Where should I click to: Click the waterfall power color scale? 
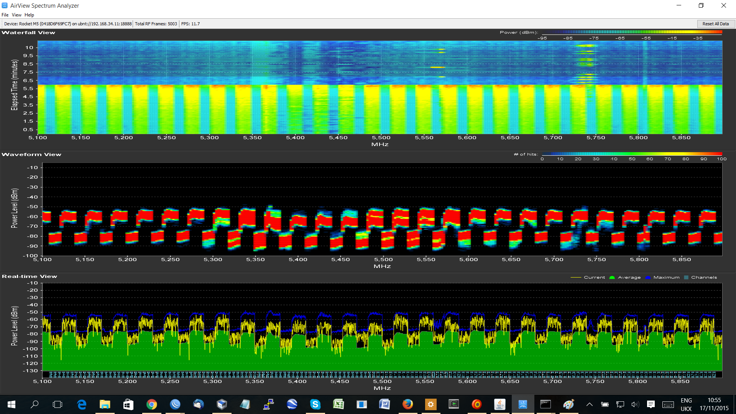tap(631, 32)
